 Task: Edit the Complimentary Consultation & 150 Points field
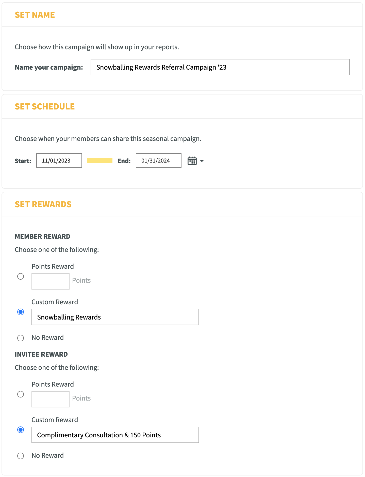115,435
